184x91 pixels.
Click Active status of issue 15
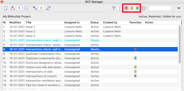[95, 85]
